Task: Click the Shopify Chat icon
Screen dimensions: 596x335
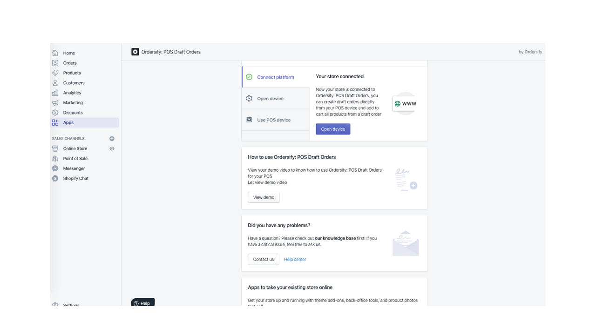Action: pyautogui.click(x=55, y=178)
